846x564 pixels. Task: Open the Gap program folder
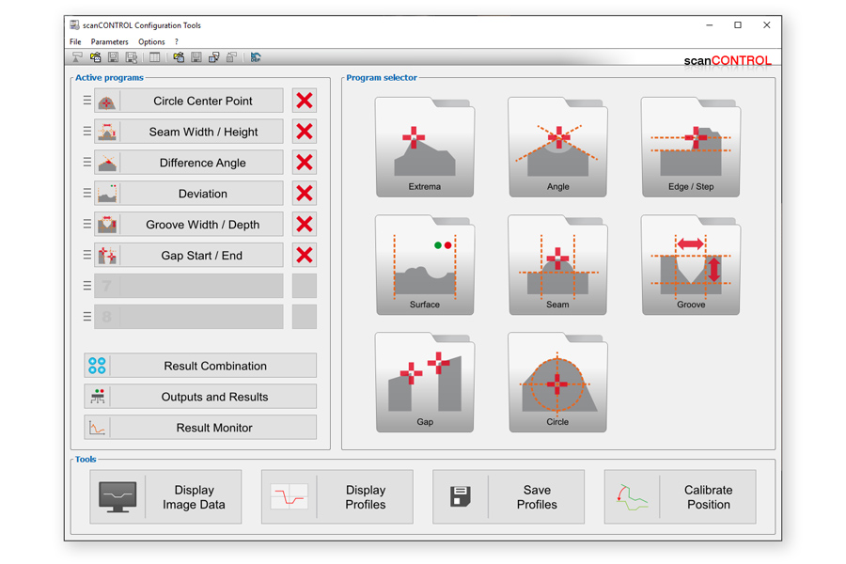point(424,383)
